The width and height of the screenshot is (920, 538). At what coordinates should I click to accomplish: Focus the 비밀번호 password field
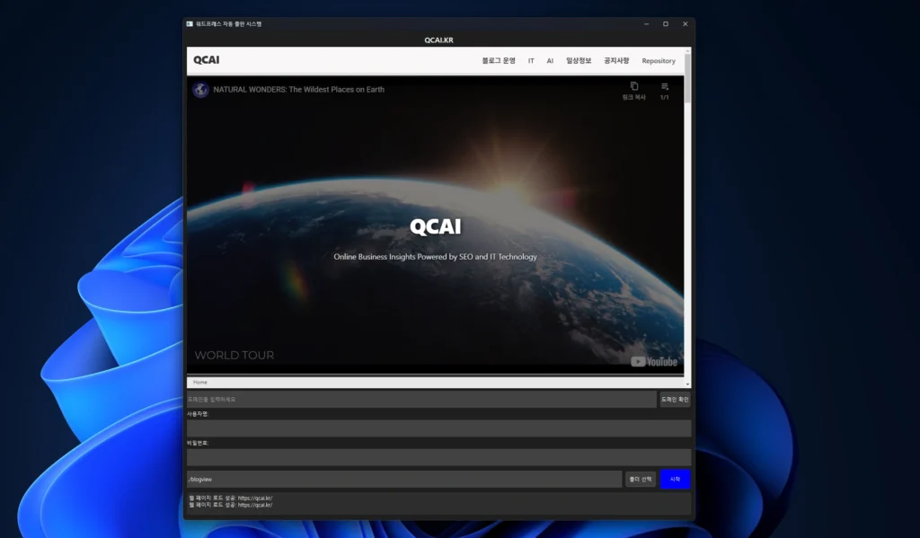(x=438, y=458)
